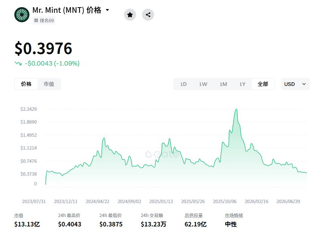Click the 2026/06/29 date label

point(288,202)
